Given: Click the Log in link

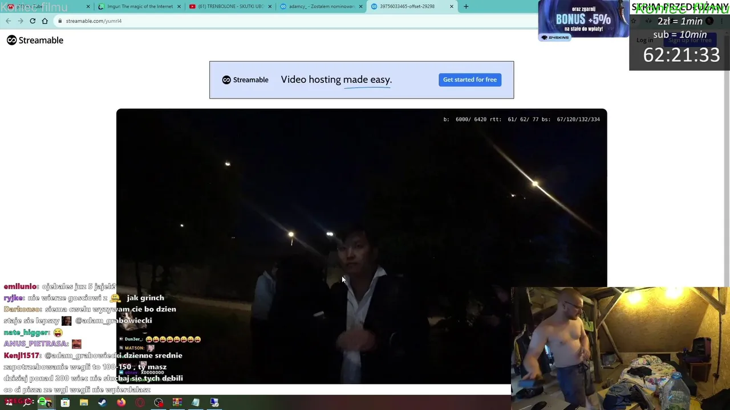Looking at the screenshot, I should (x=644, y=40).
